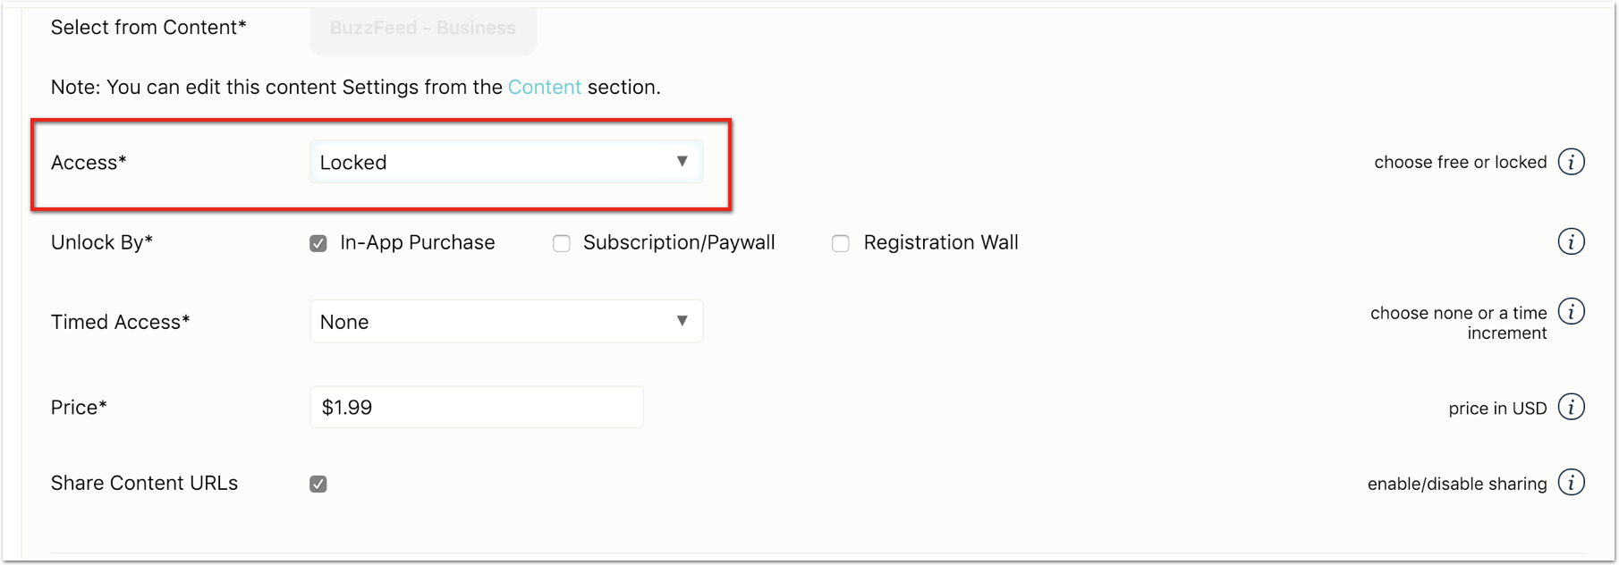The image size is (1619, 565).
Task: Click the info icon beside 'enable/disable sharing'
Action: 1571,483
